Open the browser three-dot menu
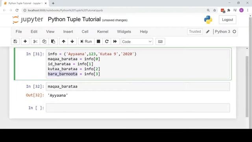This screenshot has height=142, width=252. [248, 10]
